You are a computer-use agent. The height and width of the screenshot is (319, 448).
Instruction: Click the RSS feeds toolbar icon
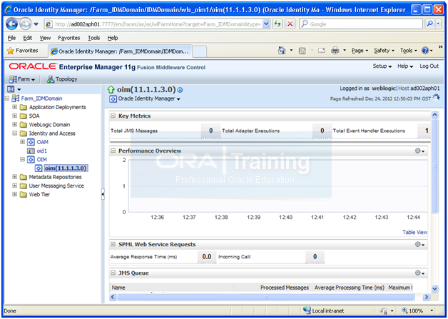coord(302,51)
